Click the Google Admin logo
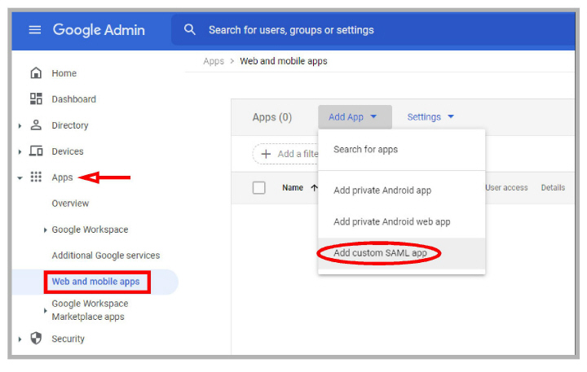Screen dimensions: 587x372 99,29
